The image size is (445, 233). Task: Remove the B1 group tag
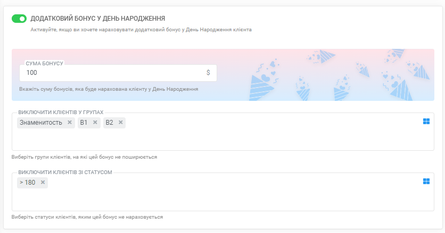tap(95, 122)
